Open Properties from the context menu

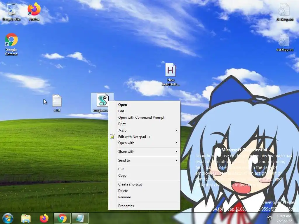(x=144, y=206)
